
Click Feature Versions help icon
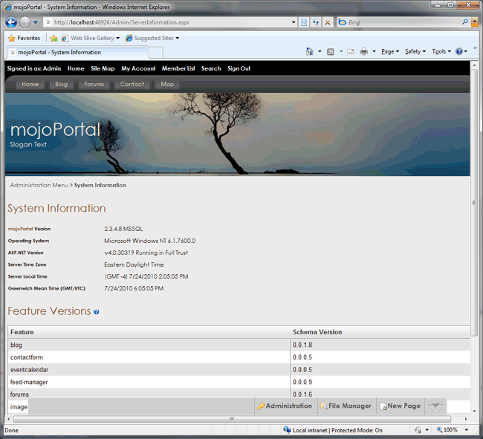pyautogui.click(x=97, y=312)
